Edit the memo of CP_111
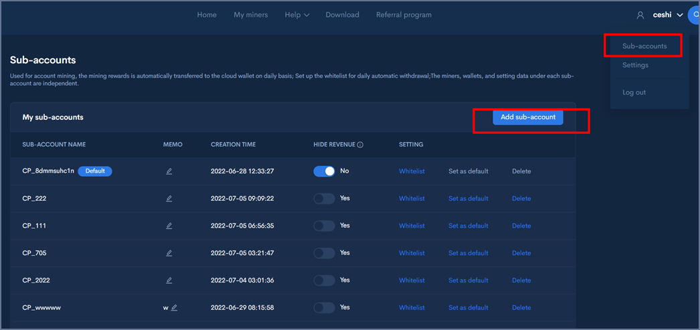The width and height of the screenshot is (700, 330). click(169, 226)
